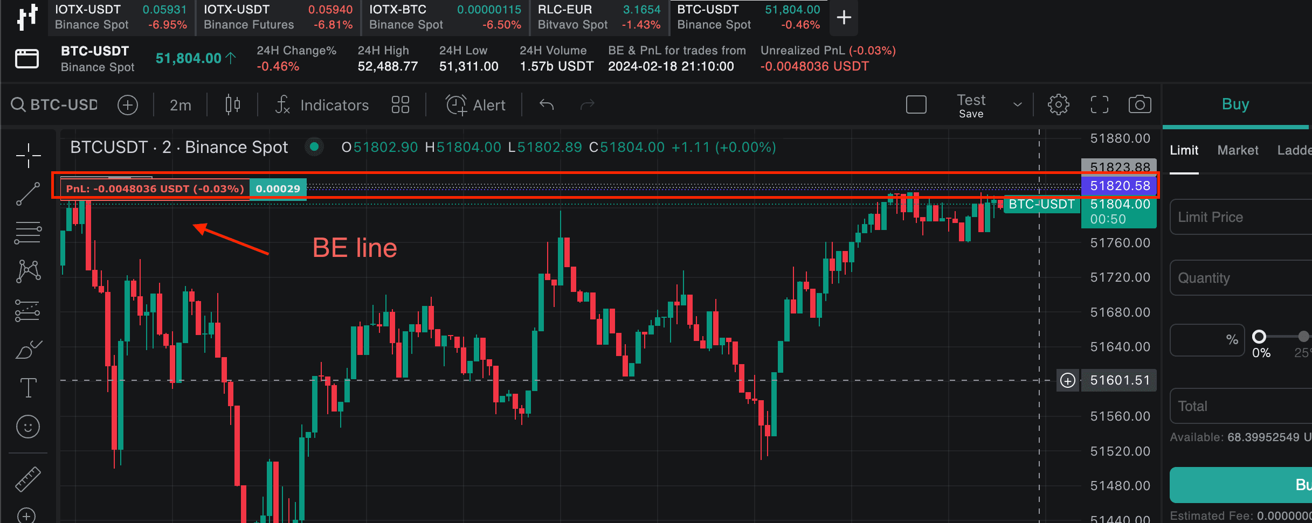The height and width of the screenshot is (523, 1312).
Task: Click the 24H Low 51,311.00 value
Action: pyautogui.click(x=468, y=66)
